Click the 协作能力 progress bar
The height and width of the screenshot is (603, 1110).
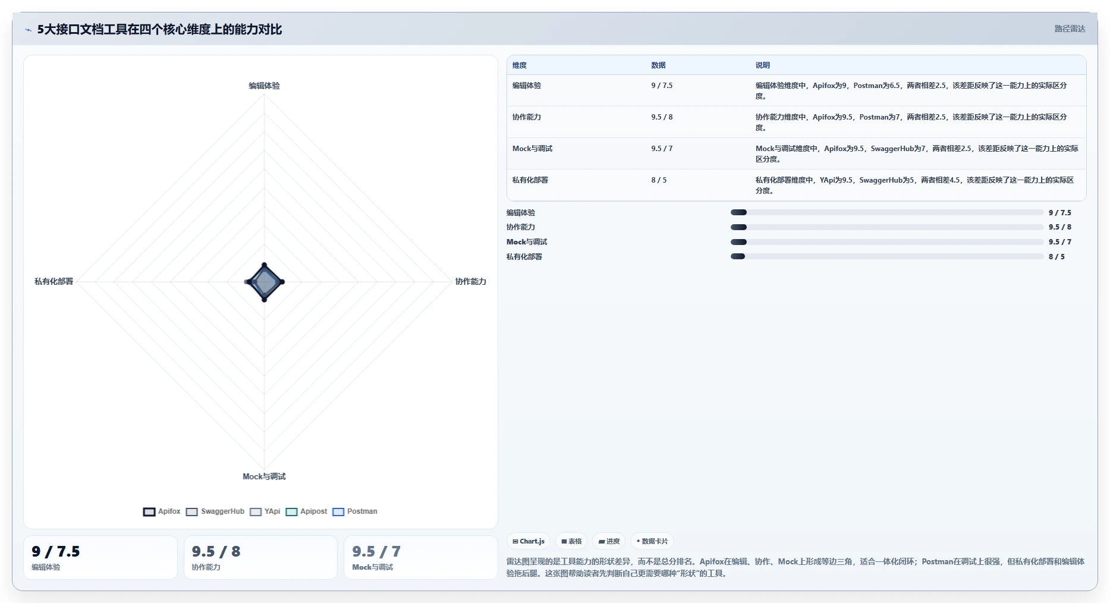887,227
